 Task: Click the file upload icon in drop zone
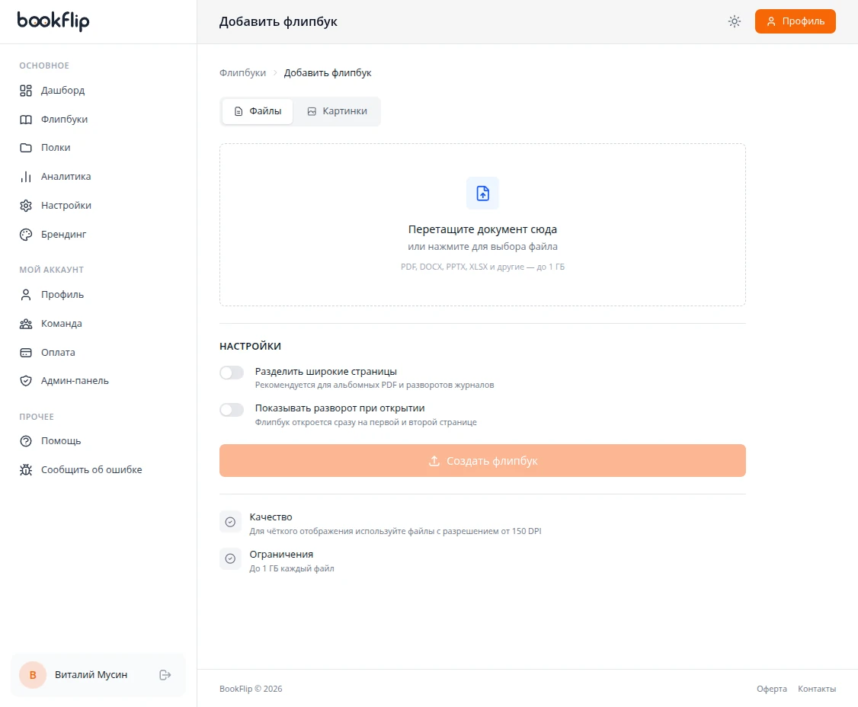pos(482,194)
